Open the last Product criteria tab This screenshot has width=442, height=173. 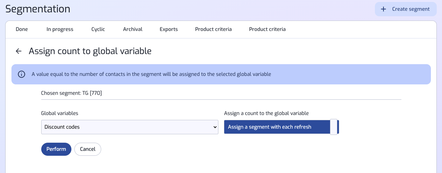pyautogui.click(x=267, y=29)
